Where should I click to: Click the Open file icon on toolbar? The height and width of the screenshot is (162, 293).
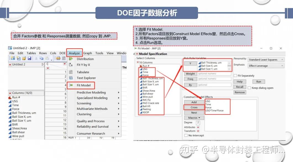pos(24,58)
